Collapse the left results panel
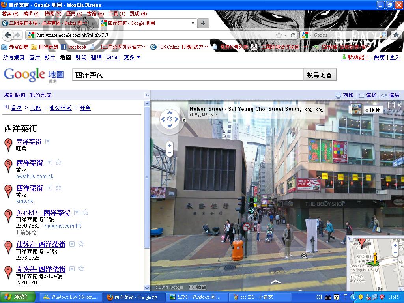 (147, 95)
